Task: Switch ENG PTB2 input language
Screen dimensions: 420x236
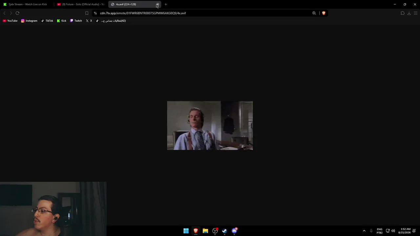Action: click(x=380, y=231)
